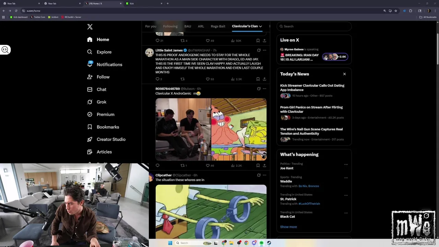Open Notifications with the bell icon
This screenshot has height=247, width=439.
[105, 64]
